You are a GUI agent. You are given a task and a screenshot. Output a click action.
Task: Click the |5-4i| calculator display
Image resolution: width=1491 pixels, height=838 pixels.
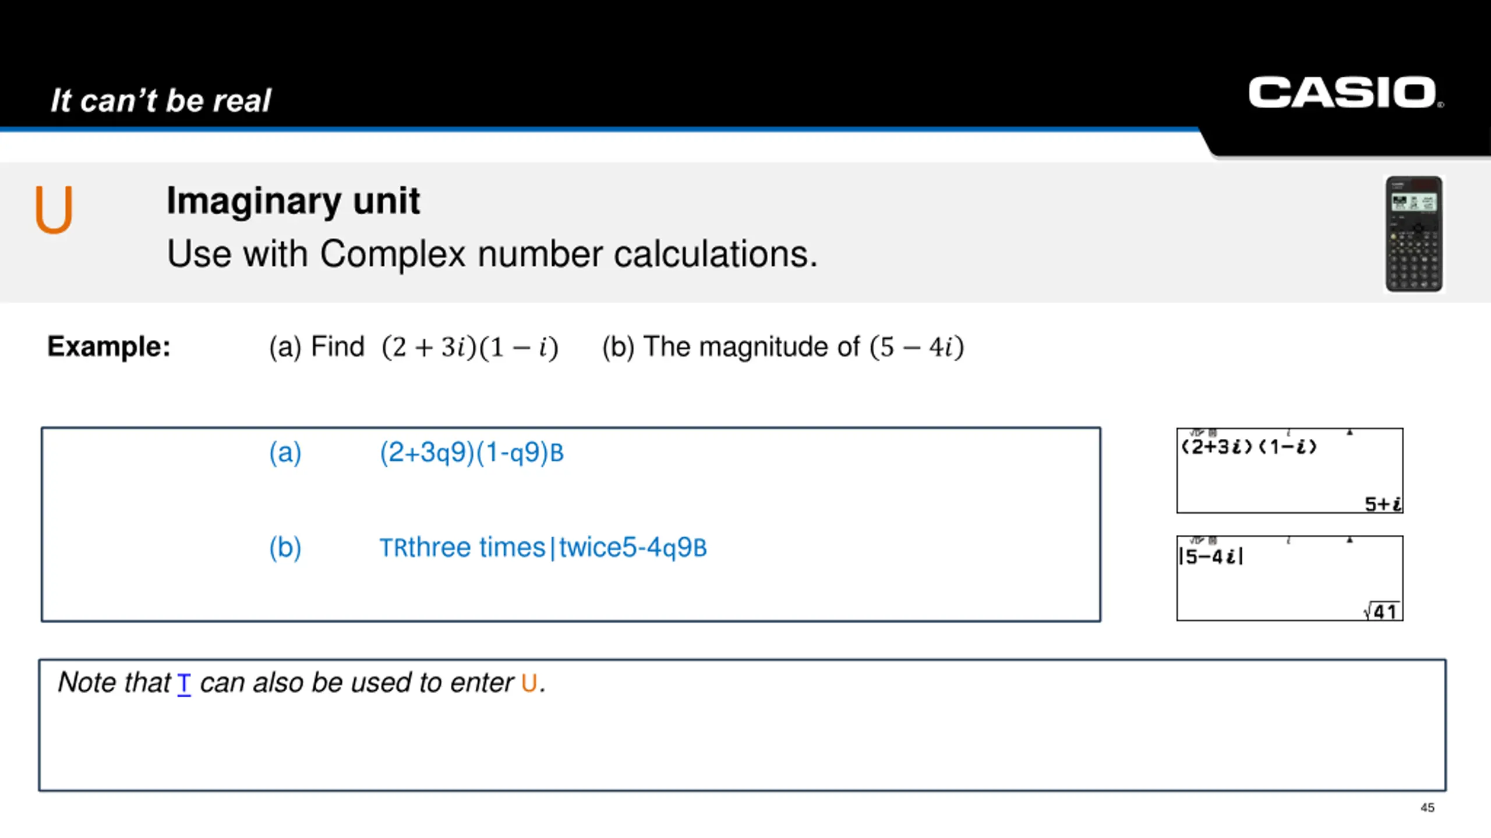tap(1289, 578)
